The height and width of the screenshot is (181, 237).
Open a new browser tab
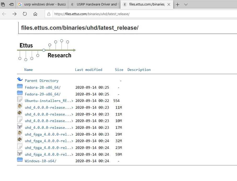click(x=178, y=4)
